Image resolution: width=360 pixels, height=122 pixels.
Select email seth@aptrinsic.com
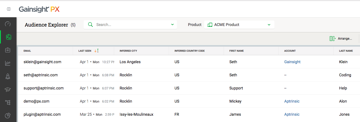coord(41,75)
